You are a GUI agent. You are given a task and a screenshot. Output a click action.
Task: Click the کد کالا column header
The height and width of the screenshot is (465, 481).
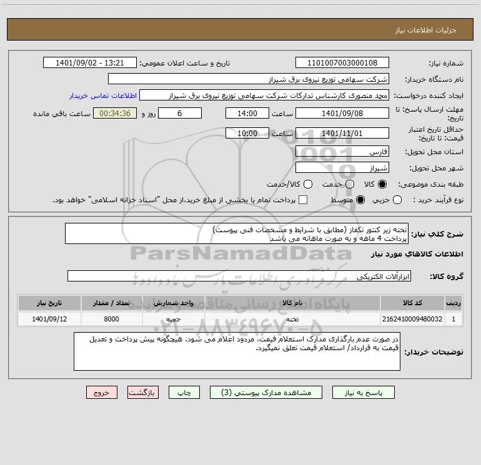tap(412, 303)
